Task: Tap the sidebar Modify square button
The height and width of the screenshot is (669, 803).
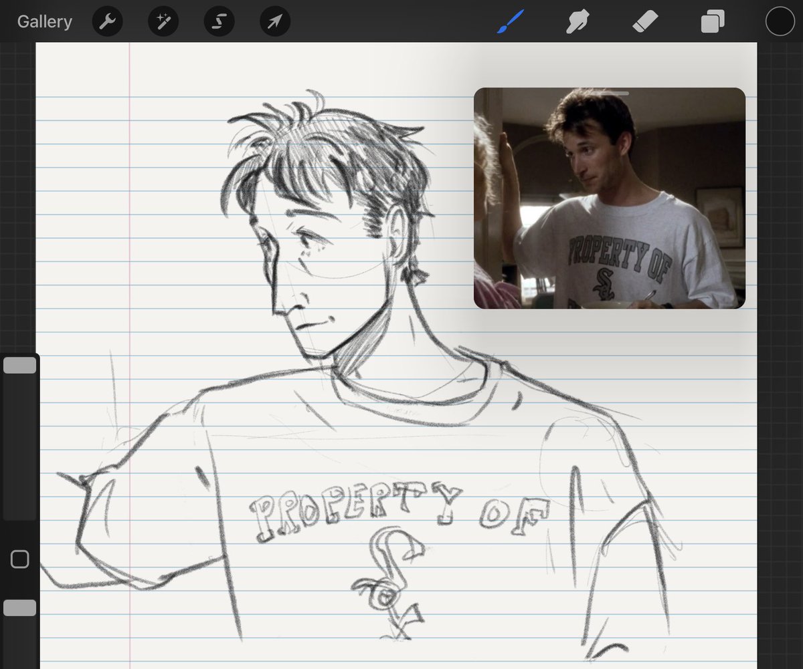Action: [x=20, y=559]
